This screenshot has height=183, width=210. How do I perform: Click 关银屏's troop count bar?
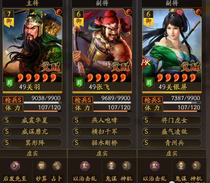tap(182, 102)
